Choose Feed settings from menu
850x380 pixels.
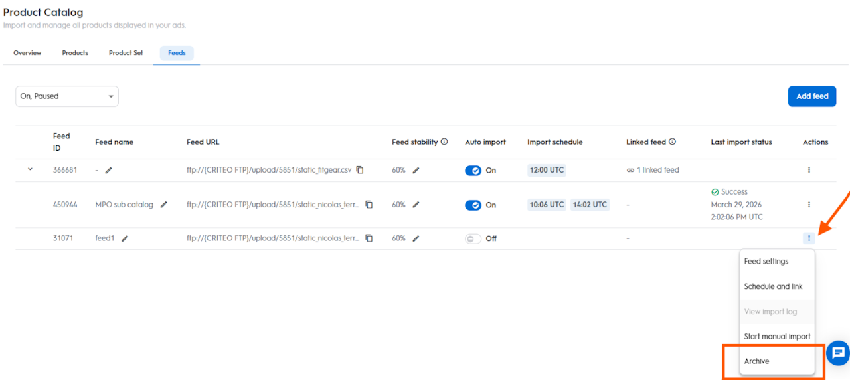tap(777, 262)
